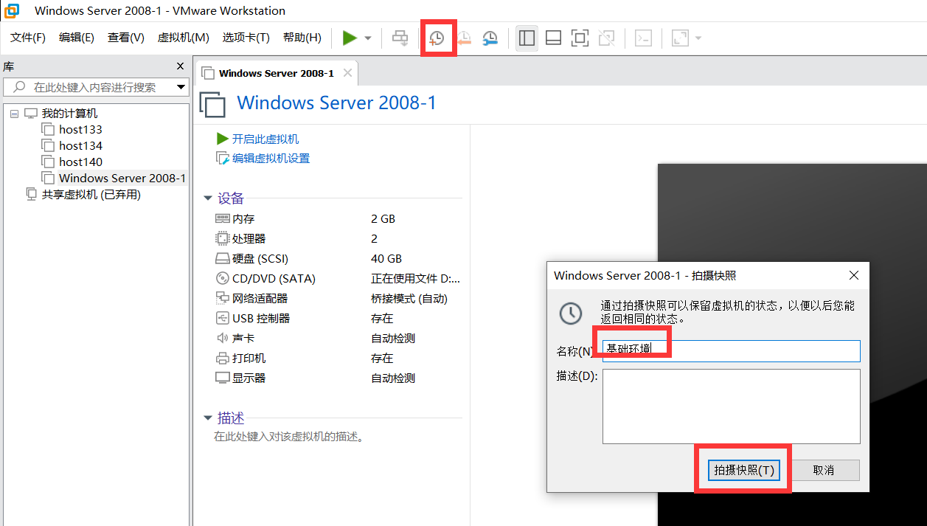Click the console view toolbar icon

pos(643,38)
